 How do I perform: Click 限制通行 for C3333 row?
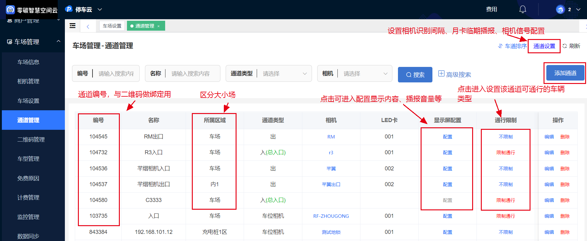coord(506,200)
